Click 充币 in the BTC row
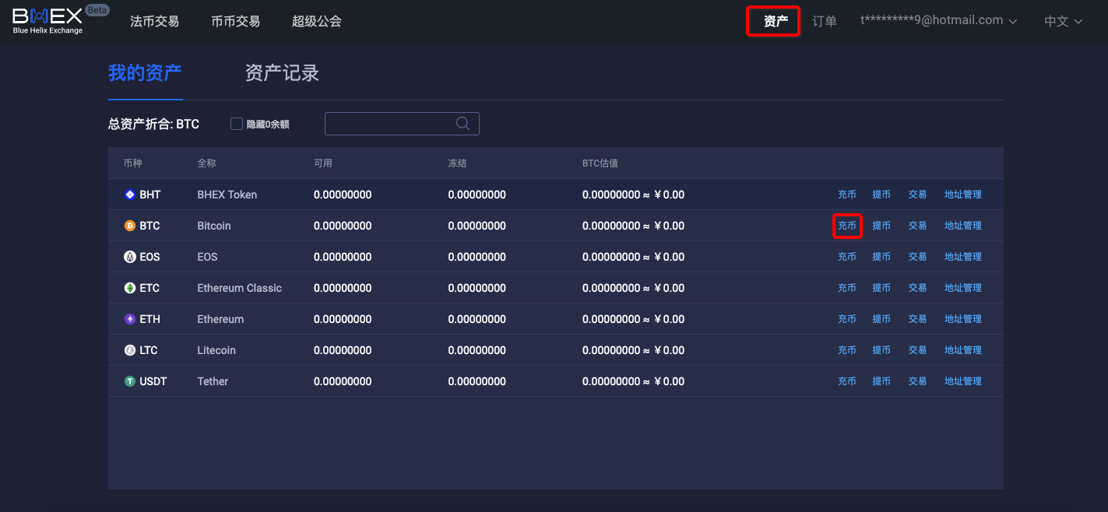1108x512 pixels. [846, 226]
